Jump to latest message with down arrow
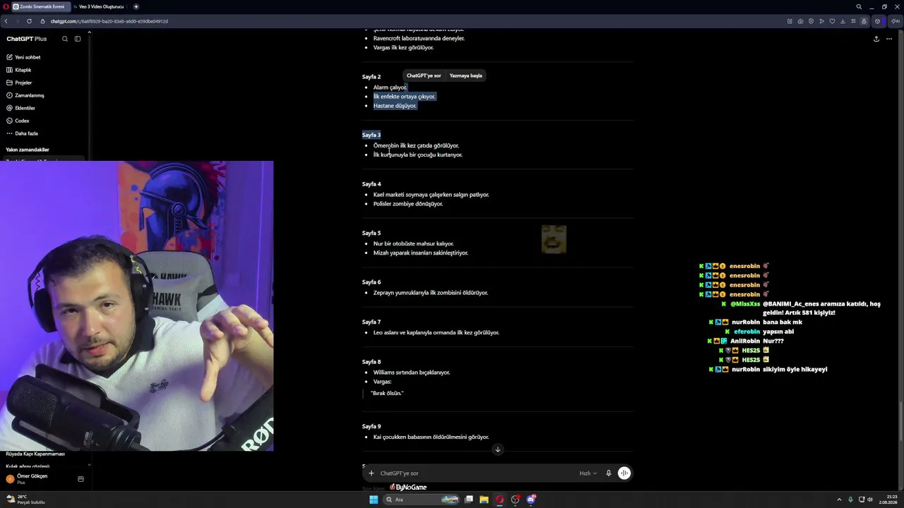904x508 pixels. coord(498,449)
